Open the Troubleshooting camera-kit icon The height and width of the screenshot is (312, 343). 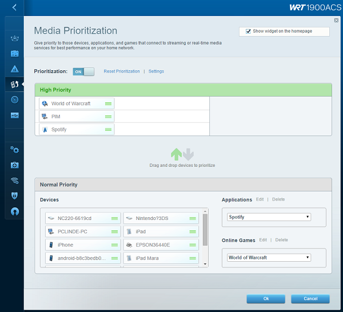(x=15, y=165)
